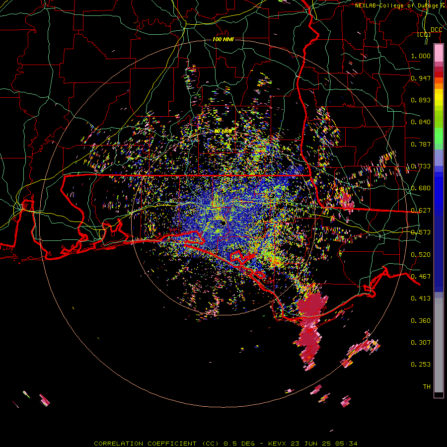Select the 0.467 legend value
447x447 pixels.
pyautogui.click(x=421, y=277)
